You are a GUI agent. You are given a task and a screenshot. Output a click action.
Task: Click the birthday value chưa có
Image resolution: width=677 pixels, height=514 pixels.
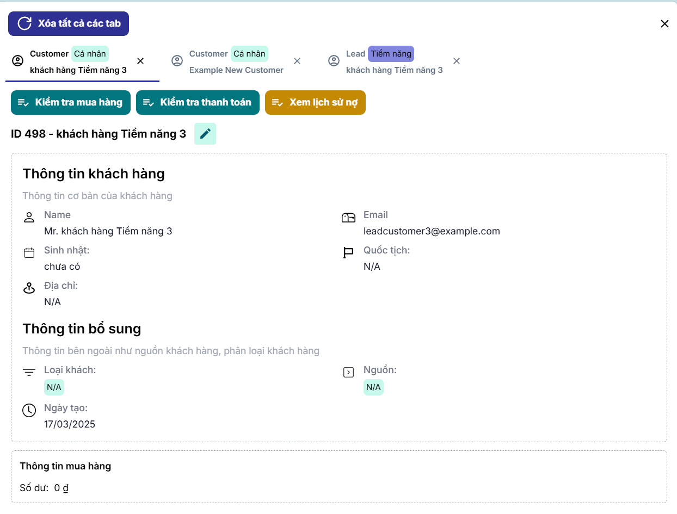pyautogui.click(x=62, y=267)
